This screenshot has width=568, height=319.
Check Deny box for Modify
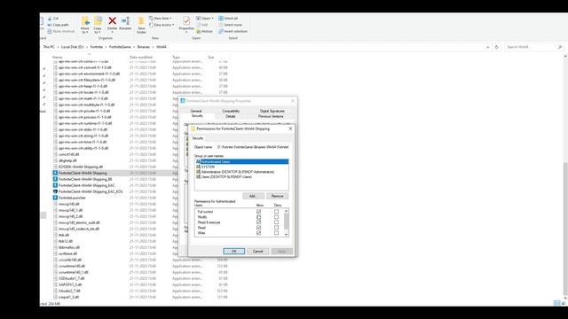click(276, 217)
